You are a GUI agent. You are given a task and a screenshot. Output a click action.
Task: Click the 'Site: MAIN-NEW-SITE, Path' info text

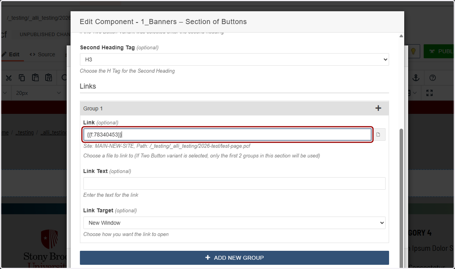coord(167,146)
